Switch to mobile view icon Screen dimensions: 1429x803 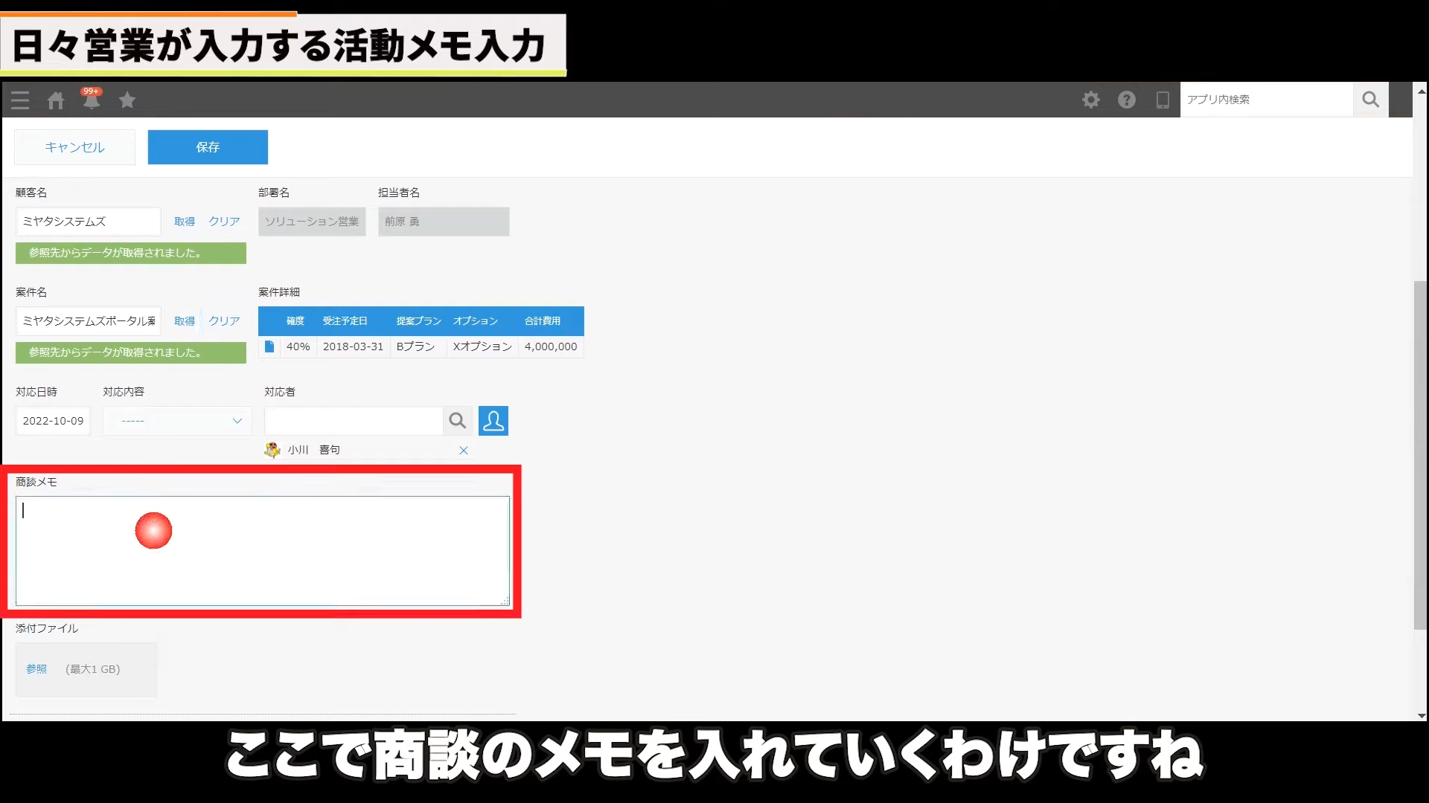click(x=1163, y=100)
